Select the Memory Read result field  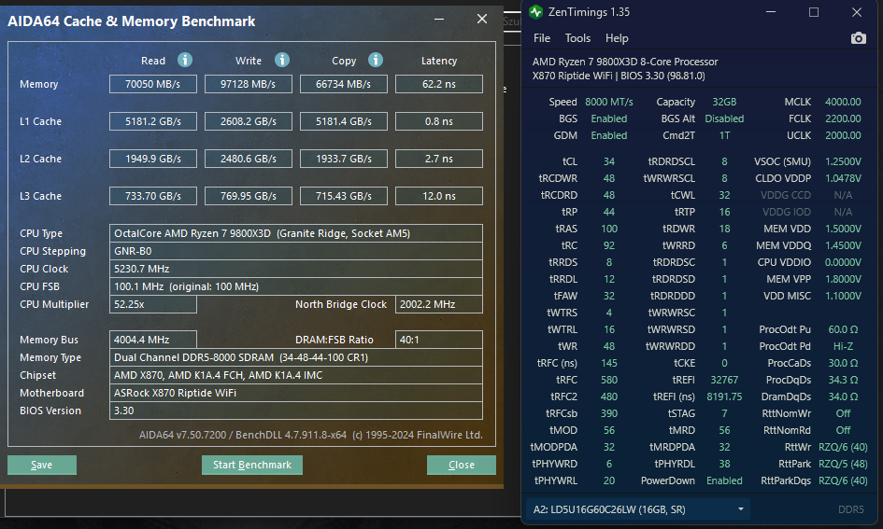click(153, 84)
